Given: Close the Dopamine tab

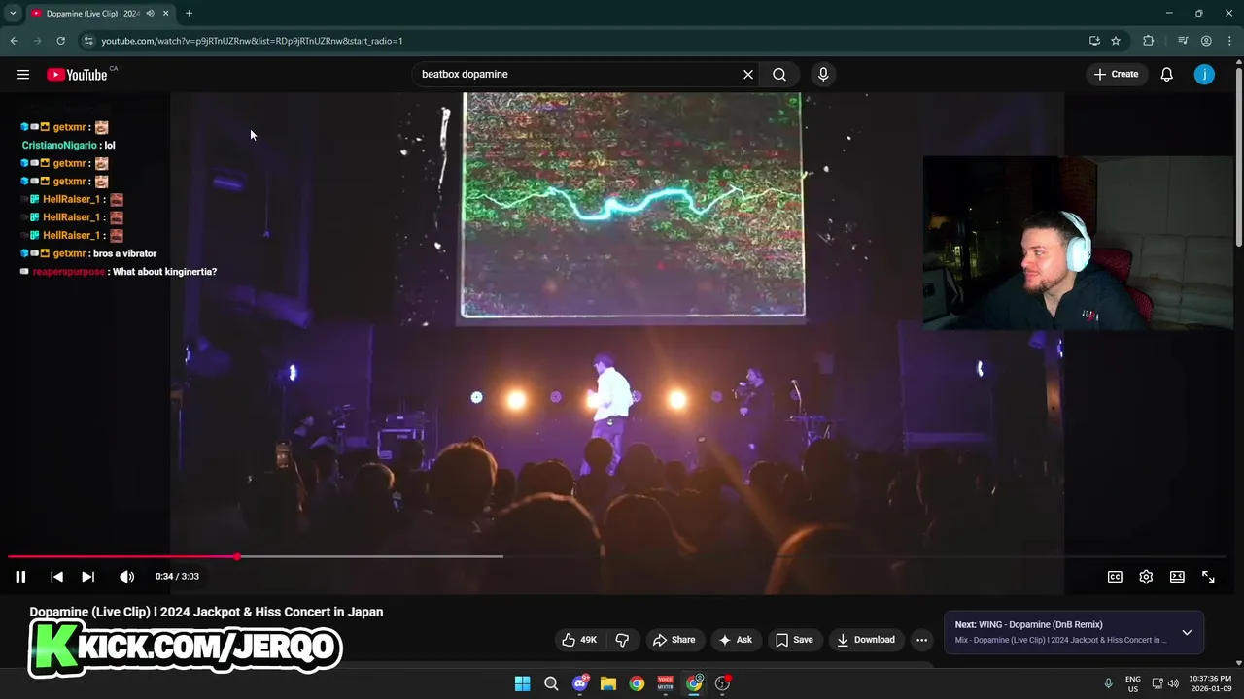Looking at the screenshot, I should click(x=166, y=14).
